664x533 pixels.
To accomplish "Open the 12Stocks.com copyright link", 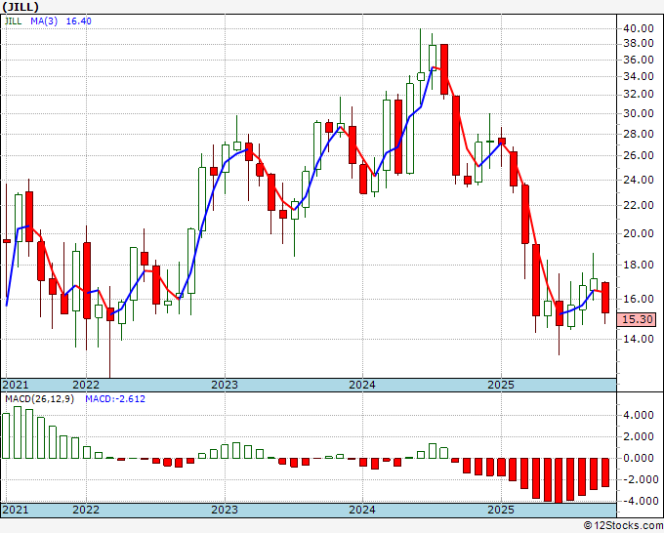I will [x=623, y=526].
